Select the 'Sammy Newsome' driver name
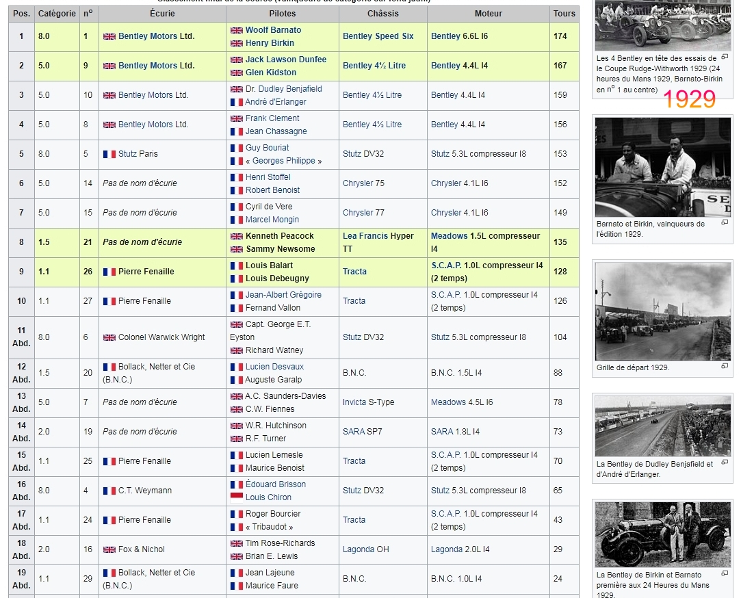Viewport: 741px width, 598px height. [x=281, y=249]
